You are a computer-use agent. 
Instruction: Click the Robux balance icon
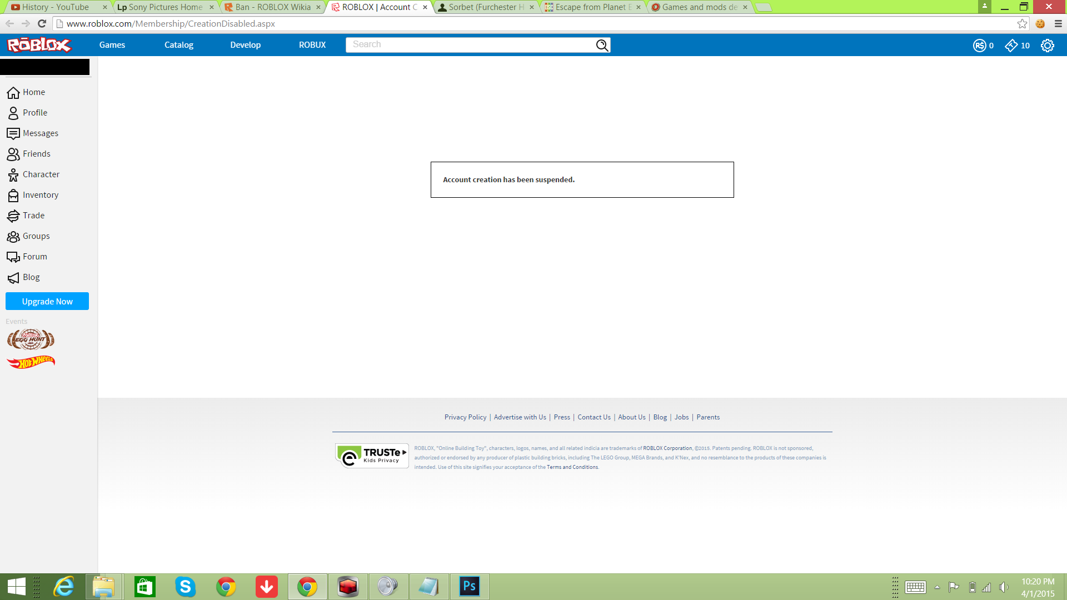tap(980, 44)
